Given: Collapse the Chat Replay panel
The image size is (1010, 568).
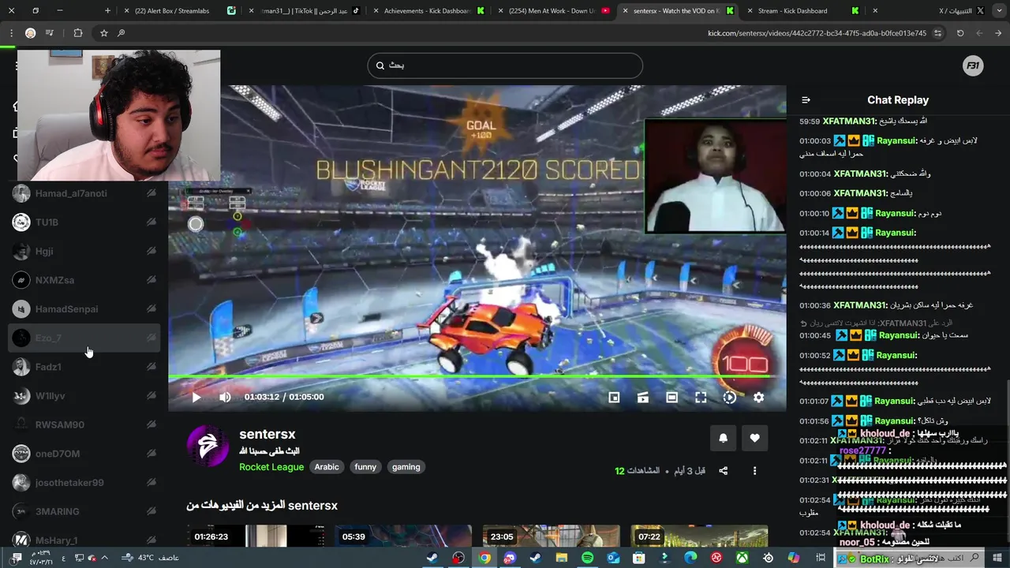Looking at the screenshot, I should coord(806,100).
